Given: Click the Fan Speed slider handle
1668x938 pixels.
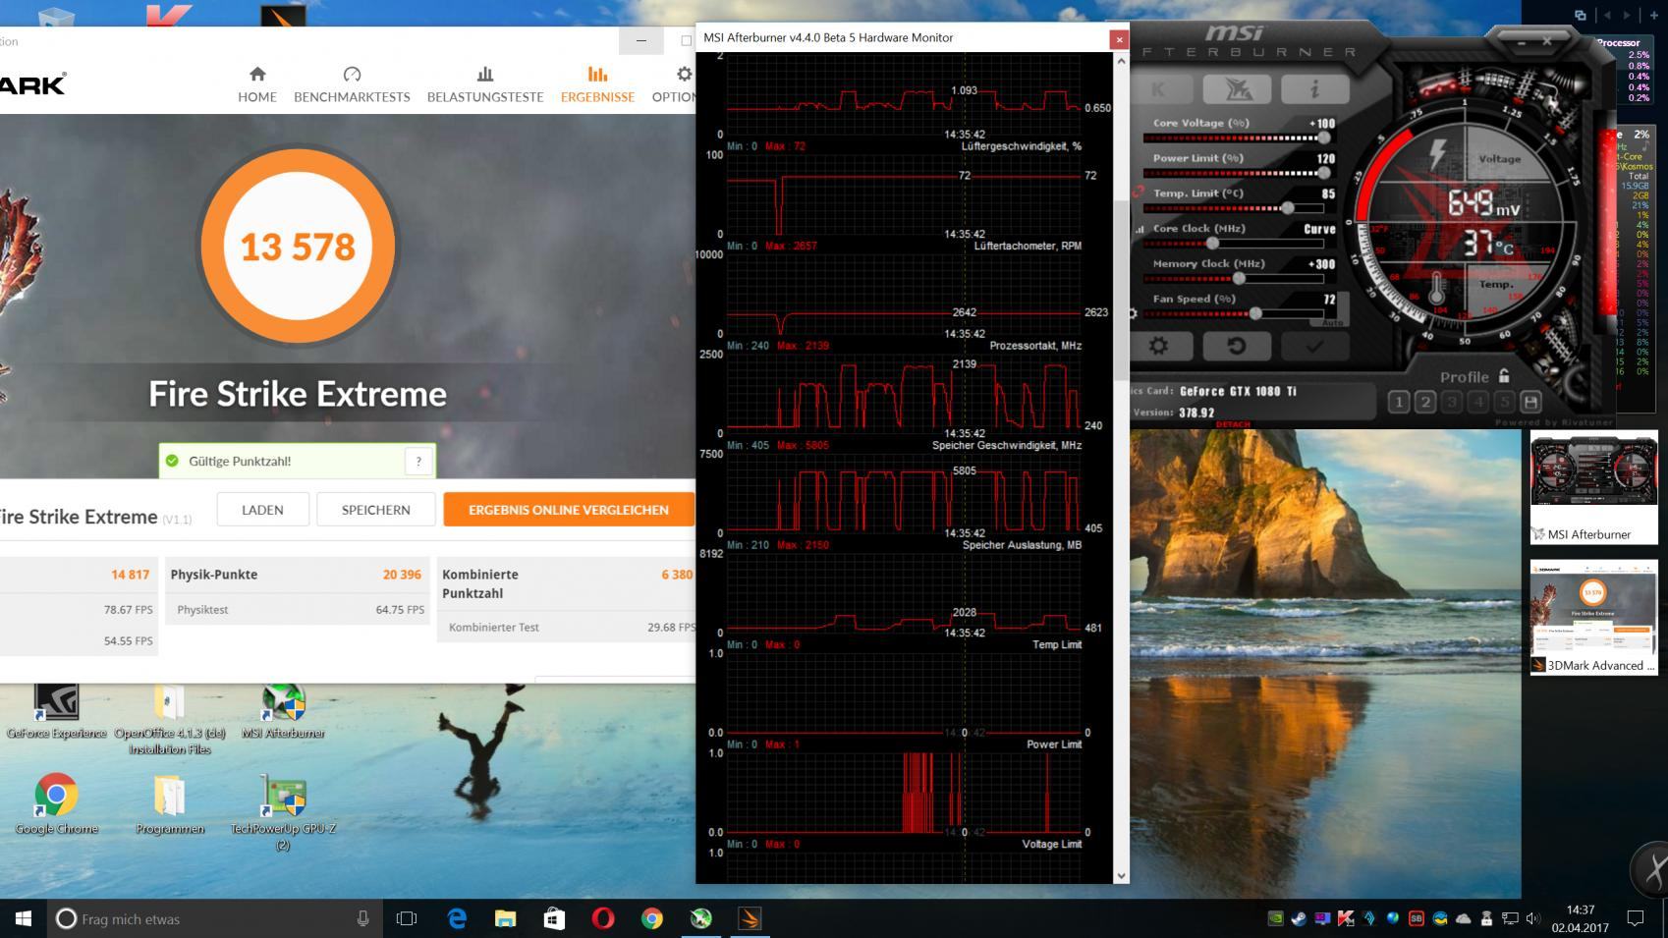Looking at the screenshot, I should pos(1255,313).
